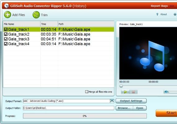Click the About arrow icon
This screenshot has height=124, width=177.
(x=157, y=14)
